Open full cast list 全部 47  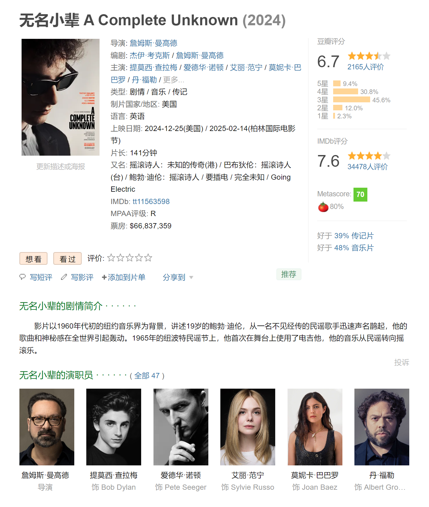147,376
